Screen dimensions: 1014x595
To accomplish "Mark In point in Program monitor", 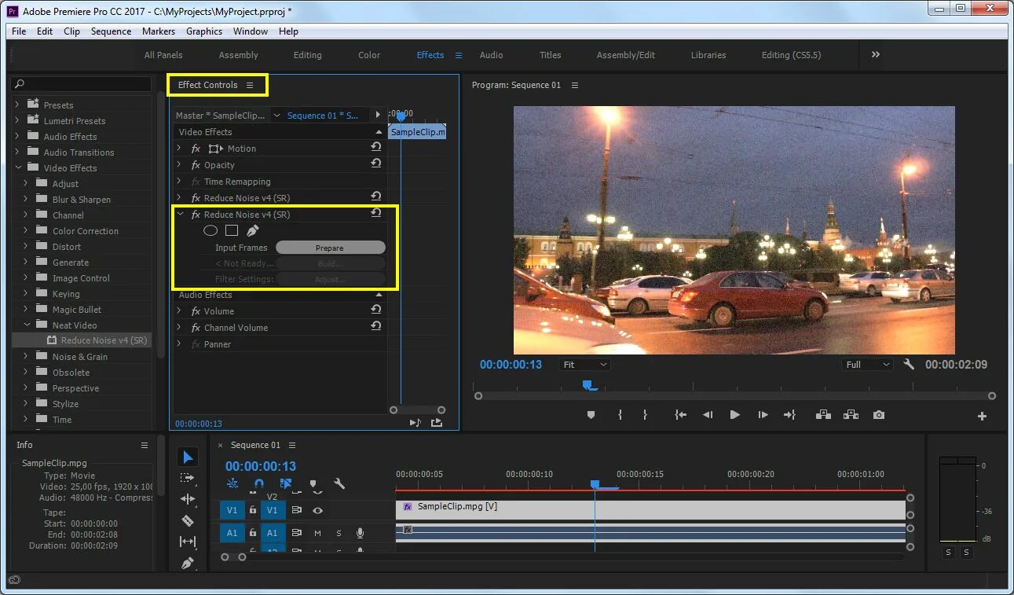I will [x=620, y=415].
